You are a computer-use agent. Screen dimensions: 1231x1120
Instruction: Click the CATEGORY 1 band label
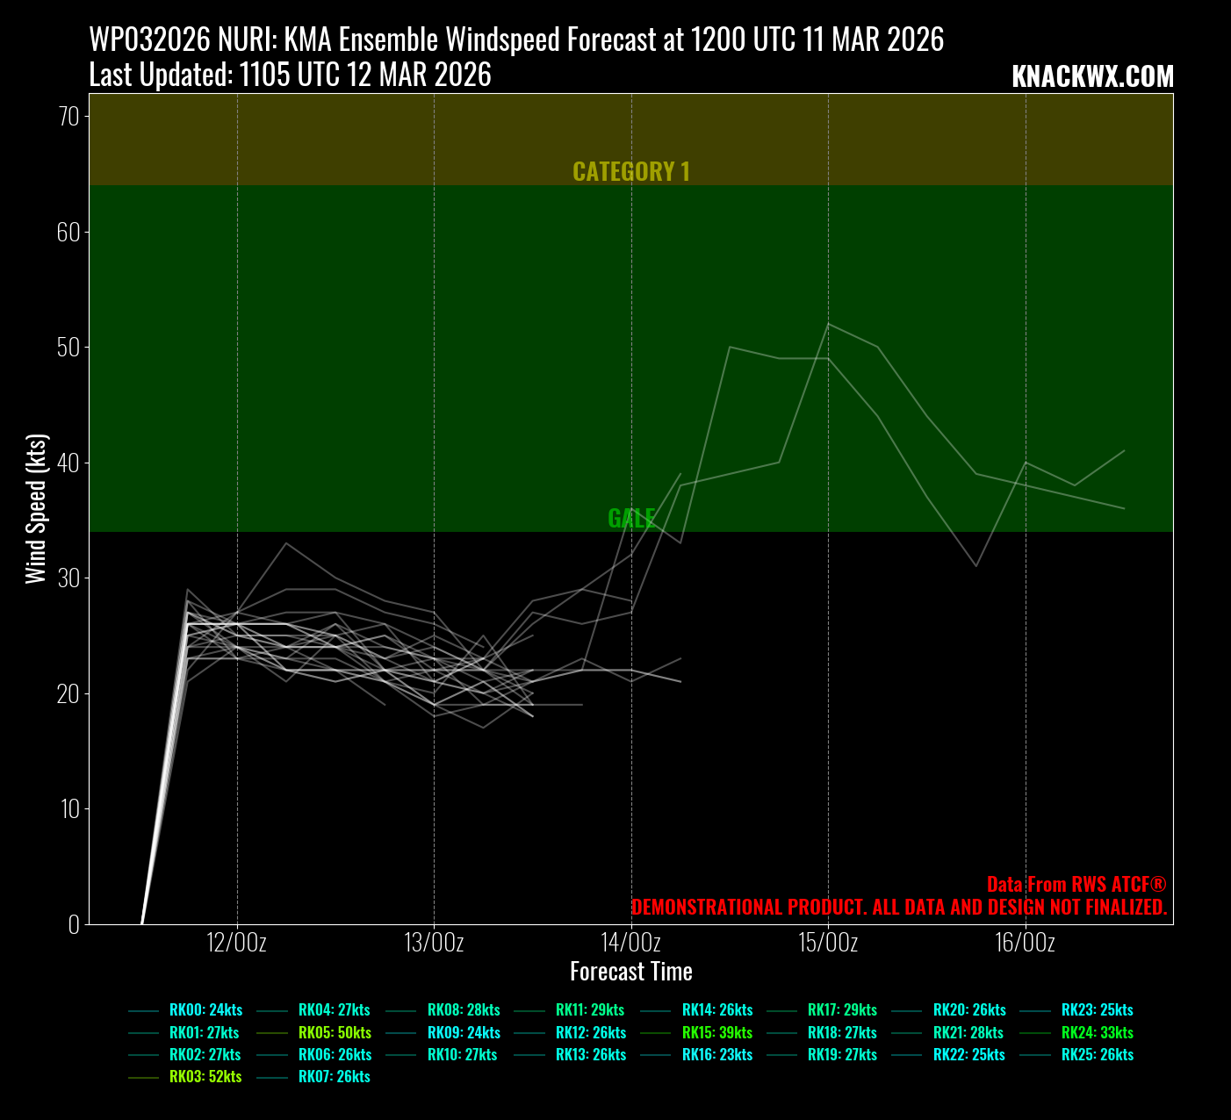tap(630, 171)
